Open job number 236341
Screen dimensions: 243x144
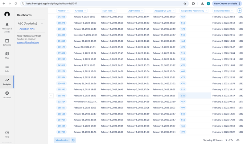pos(61,35)
